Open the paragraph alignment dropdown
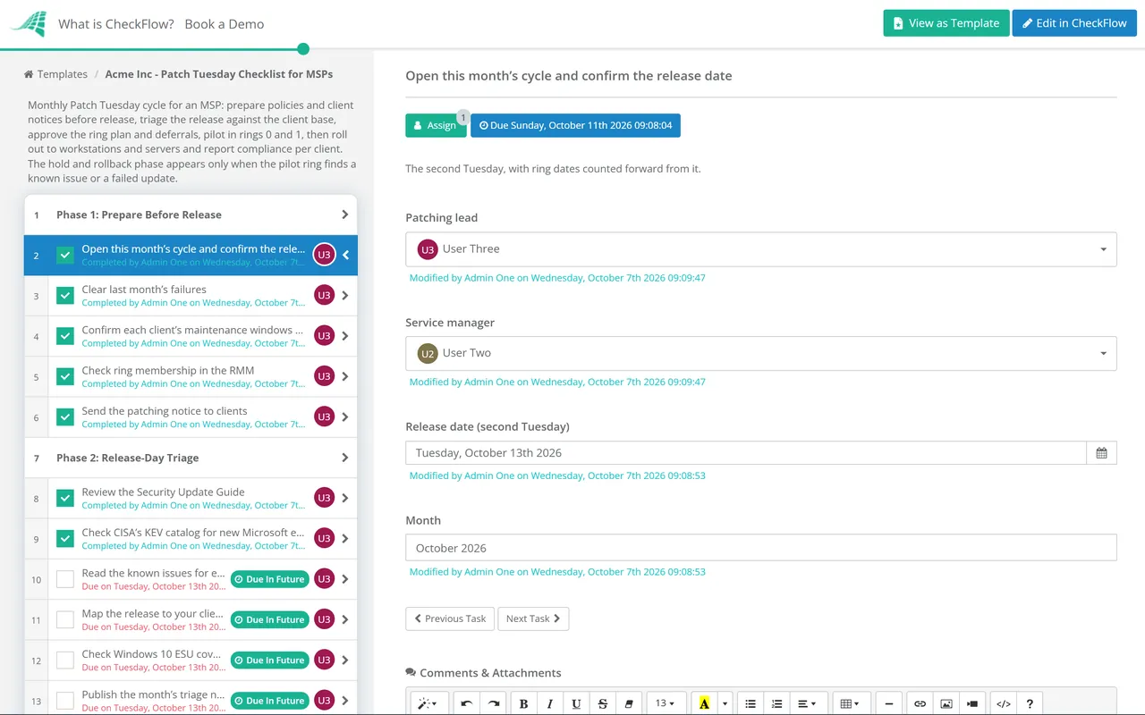 click(x=807, y=703)
